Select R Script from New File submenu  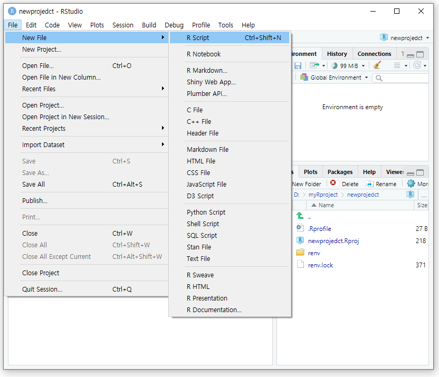tap(230, 37)
